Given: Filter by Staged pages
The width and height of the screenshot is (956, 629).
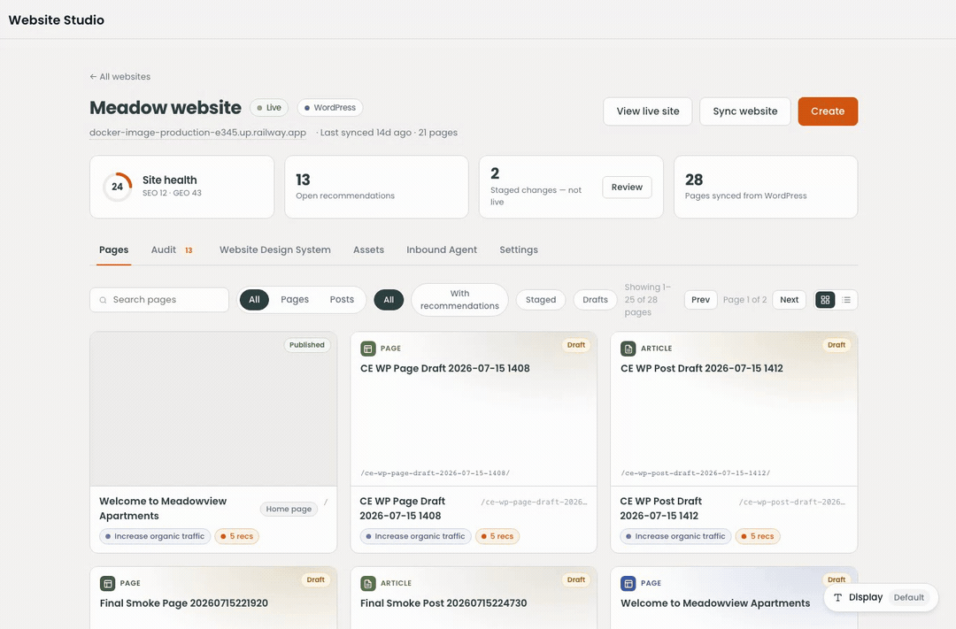Looking at the screenshot, I should coord(541,300).
